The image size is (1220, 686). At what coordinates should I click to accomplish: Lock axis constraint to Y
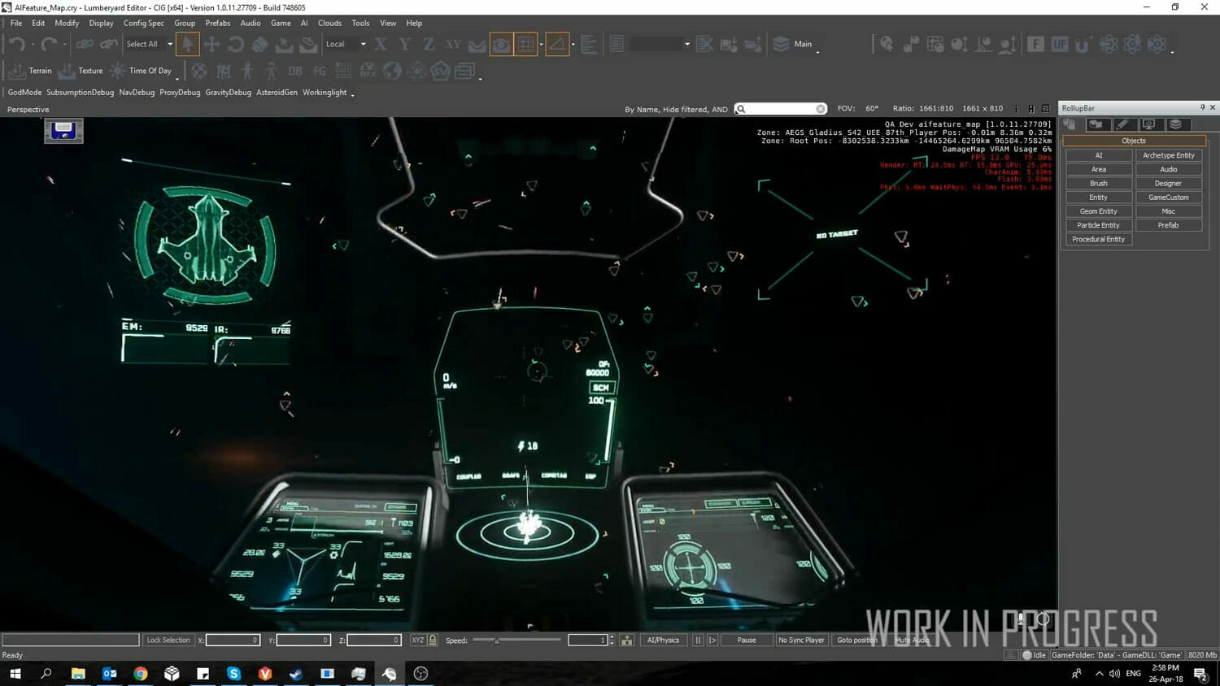(405, 44)
